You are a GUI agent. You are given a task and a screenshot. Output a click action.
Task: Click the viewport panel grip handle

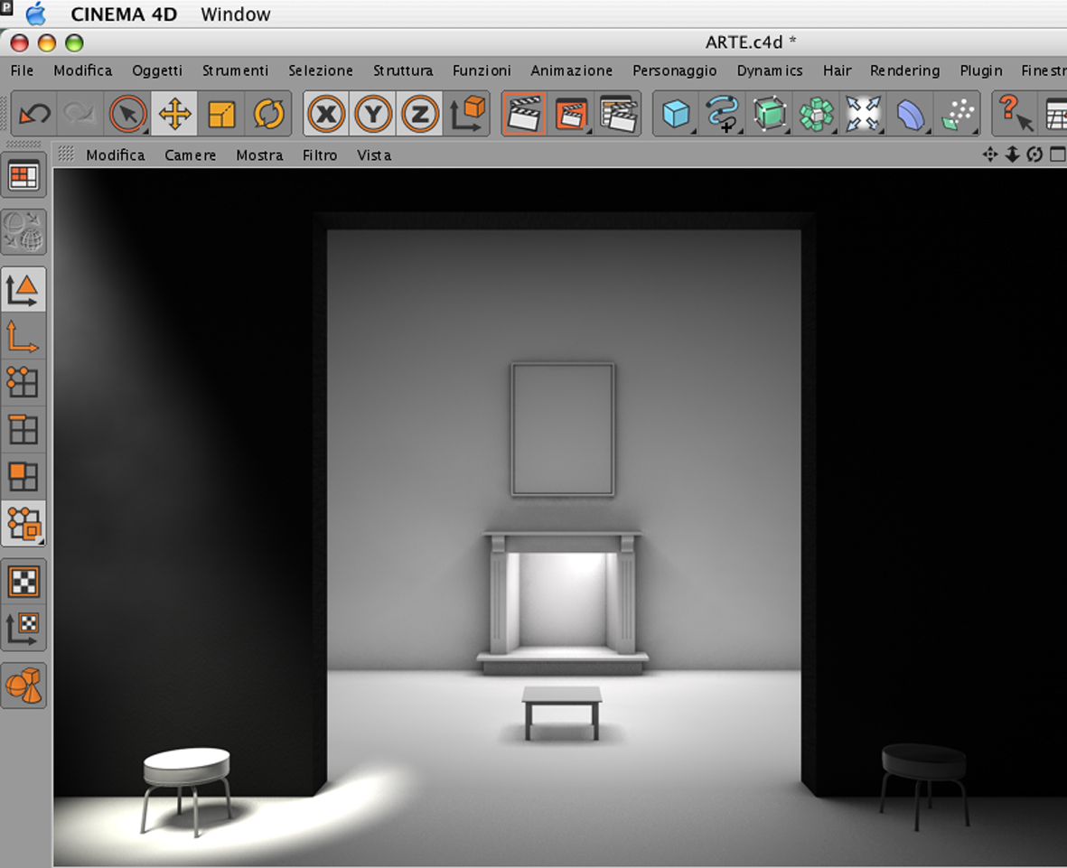click(65, 154)
